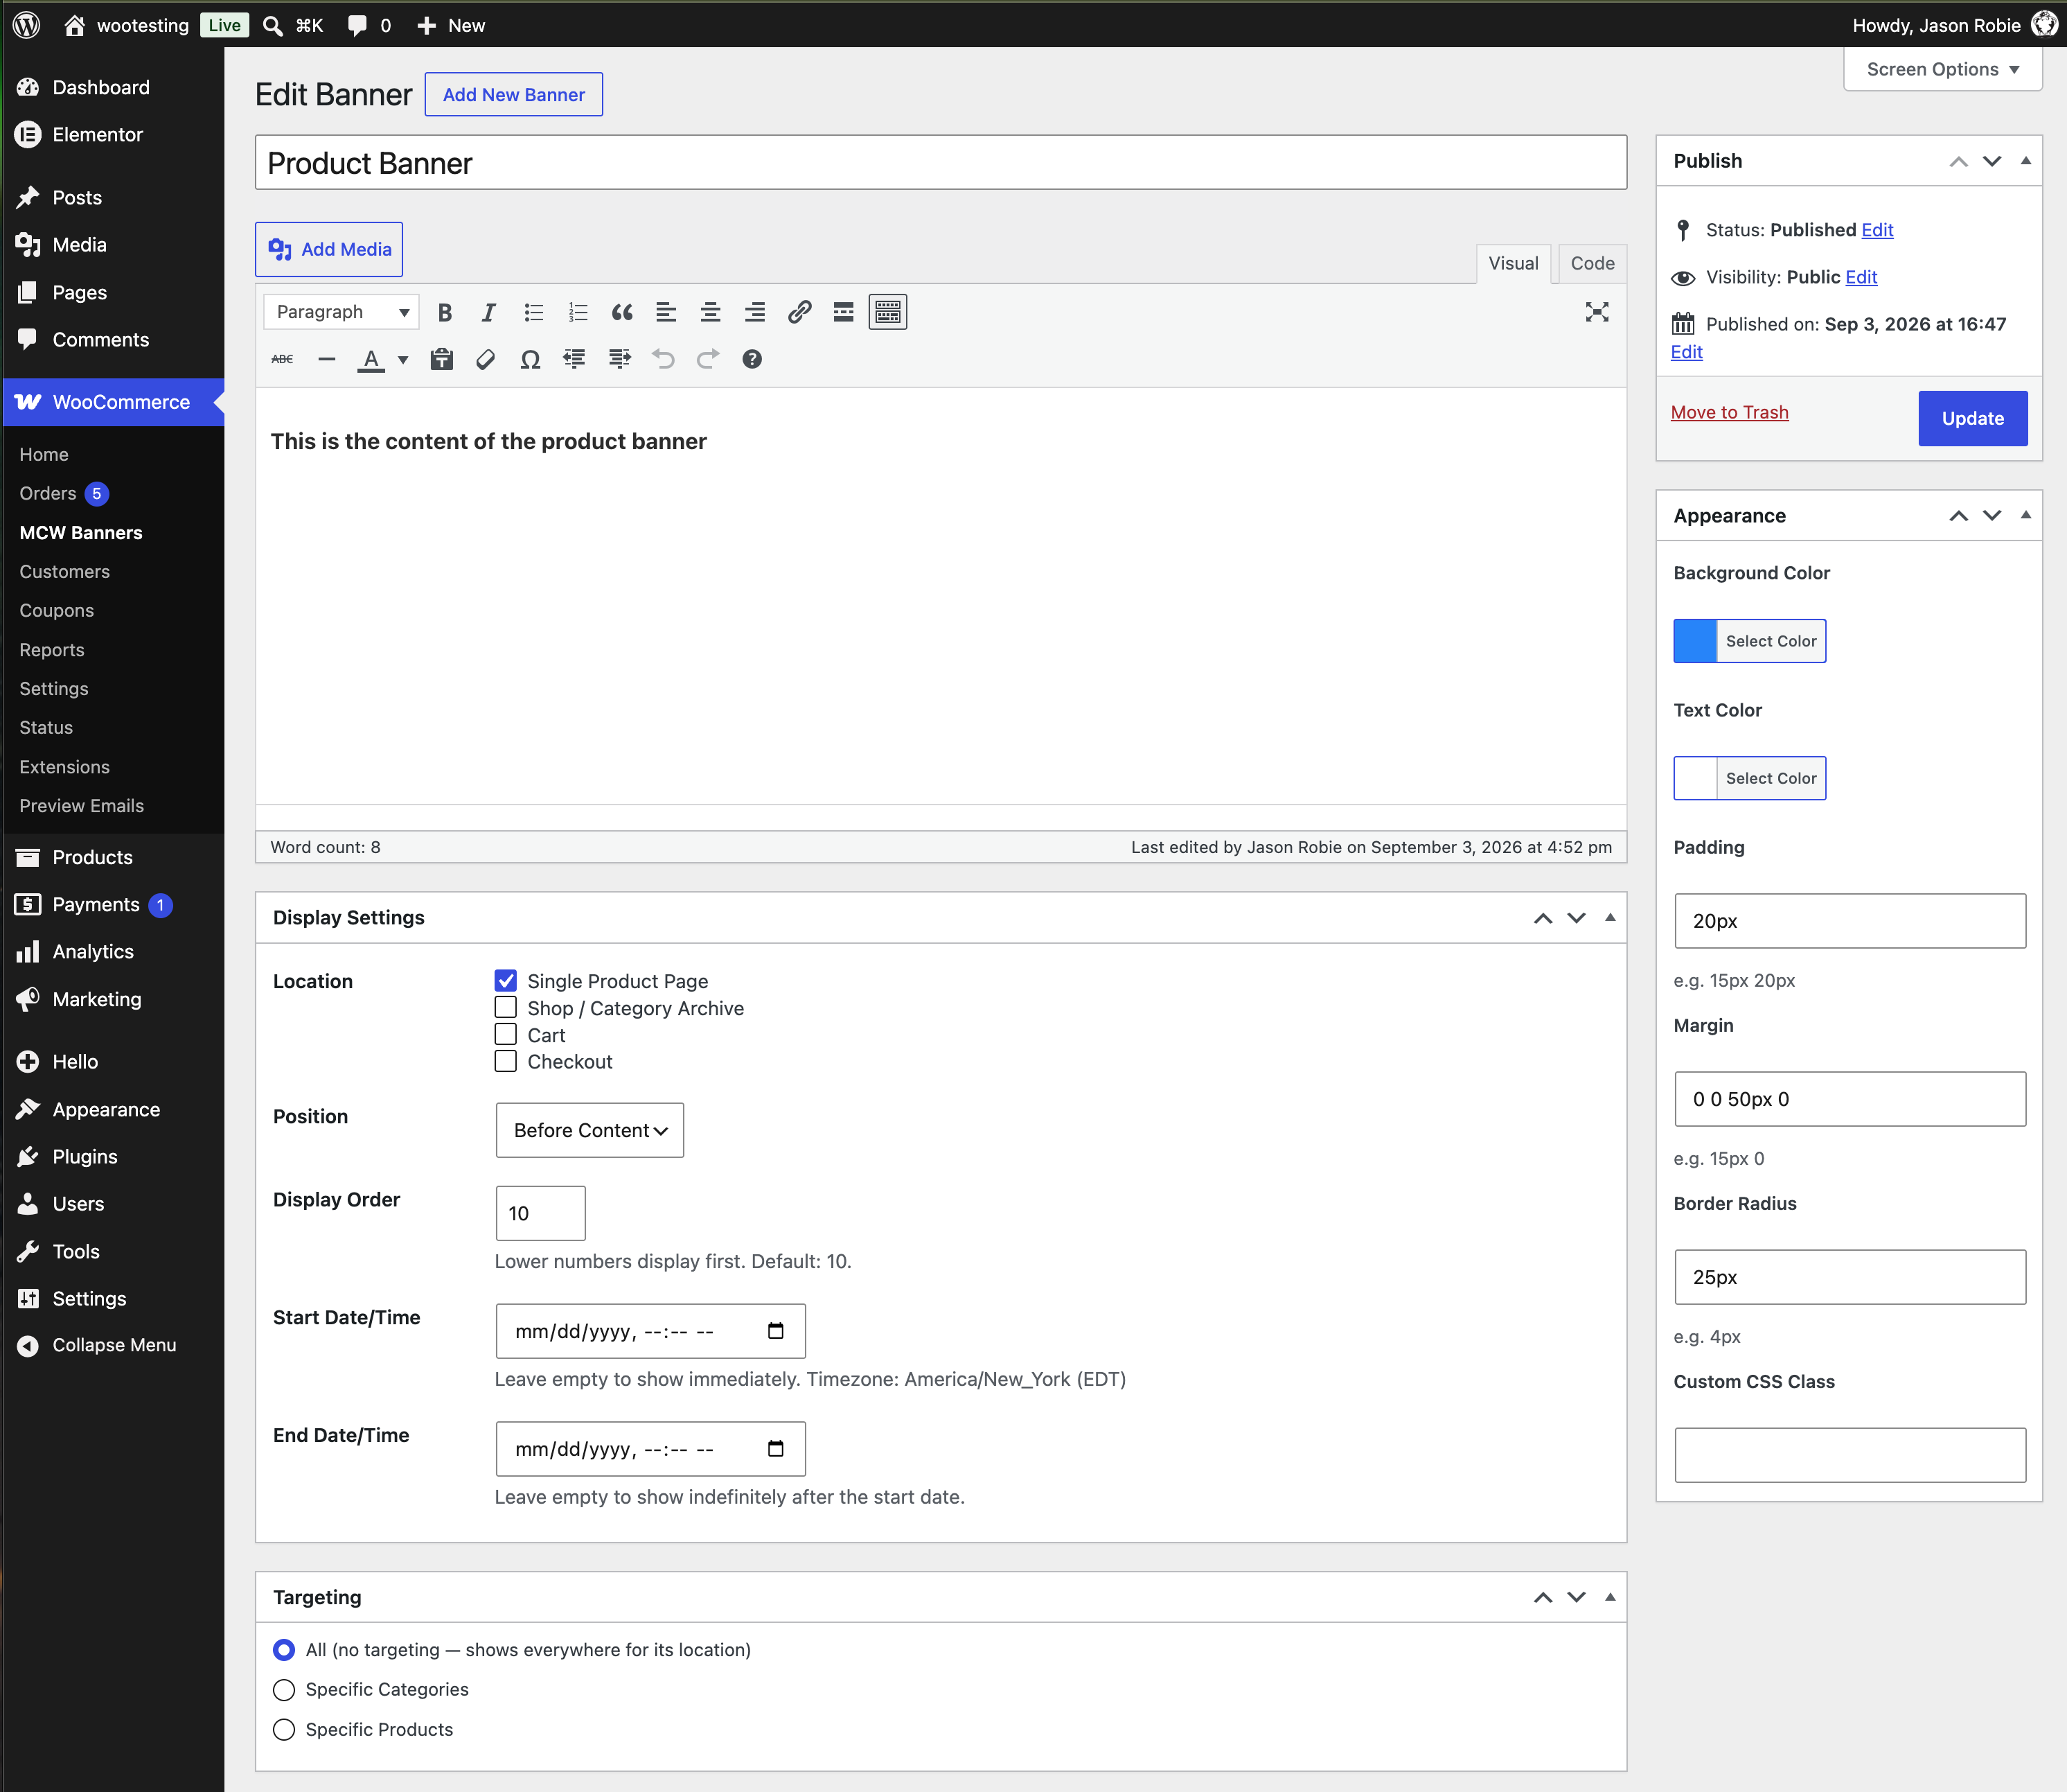Insert or edit a link
This screenshot has height=1792, width=2067.
pos(799,312)
